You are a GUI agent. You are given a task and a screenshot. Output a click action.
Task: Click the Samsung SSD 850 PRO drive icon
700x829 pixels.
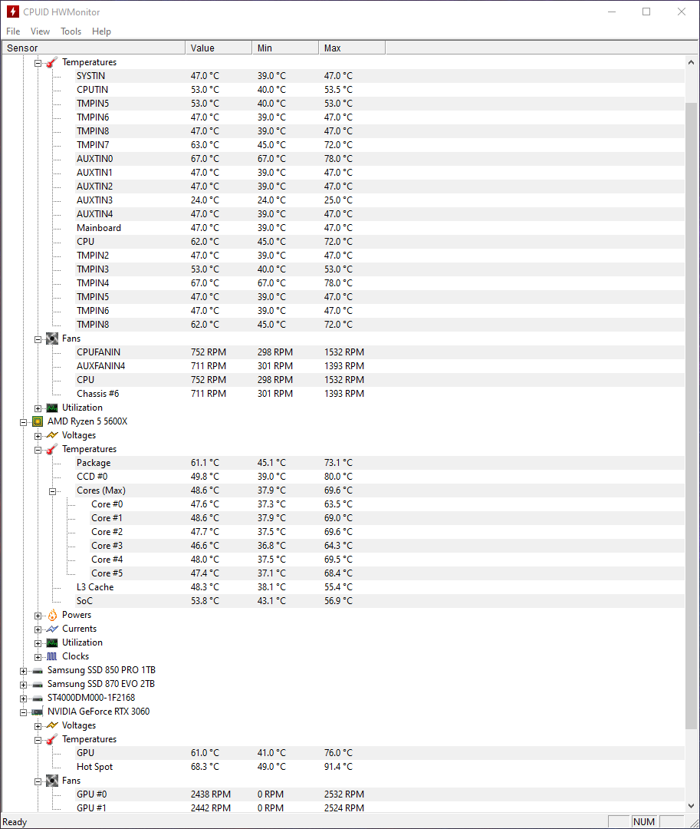(x=38, y=670)
